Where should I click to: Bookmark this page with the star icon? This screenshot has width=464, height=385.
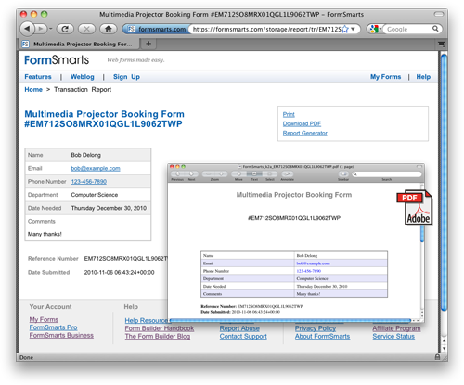coord(344,29)
